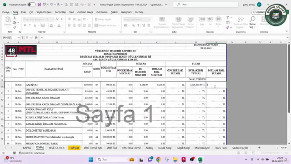This screenshot has width=291, height=164.
Task: Click the insert function fx icon
Action: (x=36, y=37)
